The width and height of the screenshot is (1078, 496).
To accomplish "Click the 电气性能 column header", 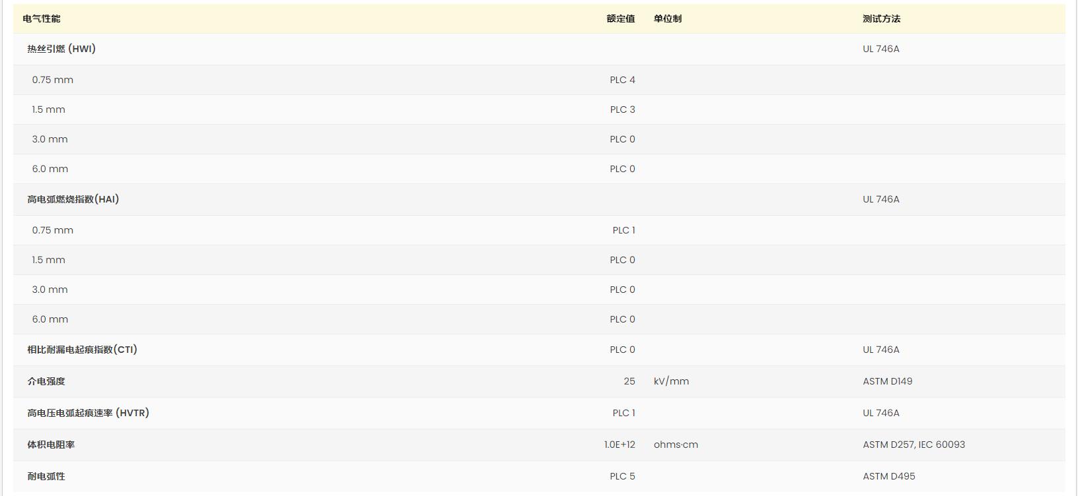I will point(41,18).
